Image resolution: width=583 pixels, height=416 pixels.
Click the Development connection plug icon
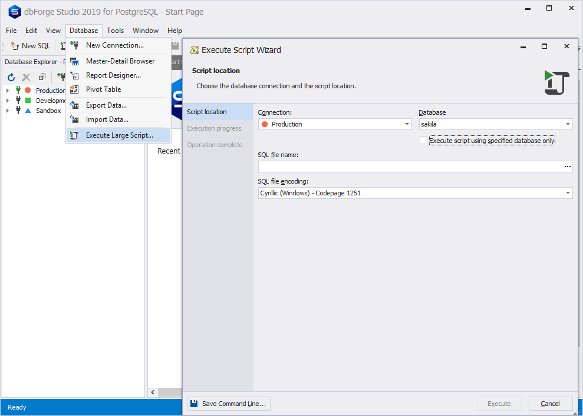(18, 100)
